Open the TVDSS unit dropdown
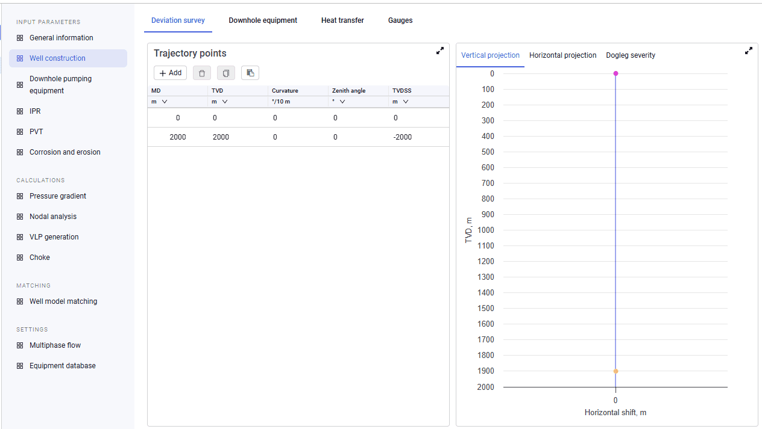Screen dimensions: 762x429 pos(401,102)
